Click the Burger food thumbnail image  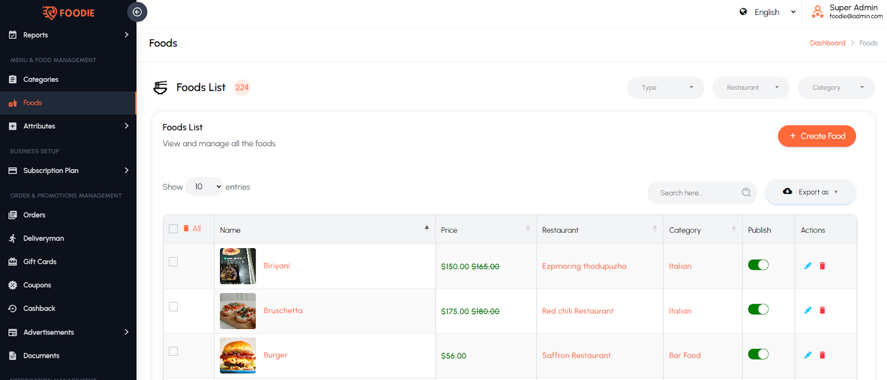[238, 355]
